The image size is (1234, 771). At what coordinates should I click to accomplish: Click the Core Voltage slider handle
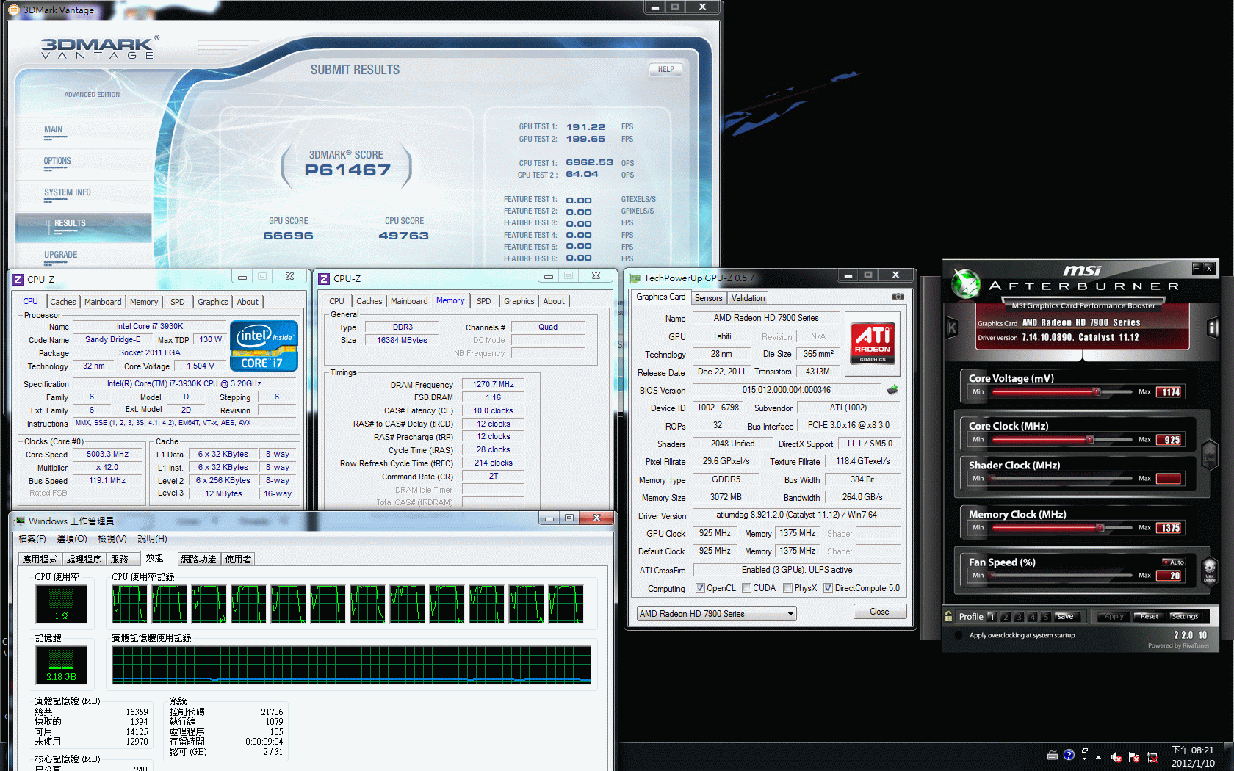click(1096, 392)
